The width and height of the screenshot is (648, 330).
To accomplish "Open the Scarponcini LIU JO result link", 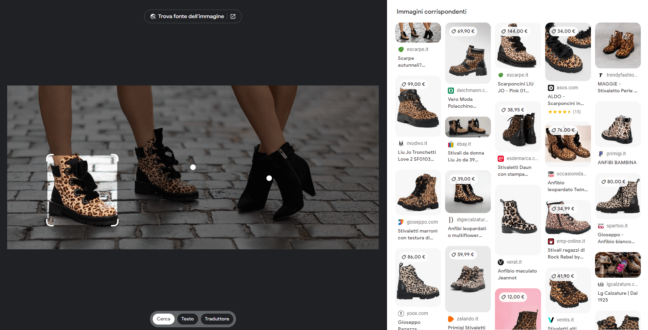I will click(515, 87).
